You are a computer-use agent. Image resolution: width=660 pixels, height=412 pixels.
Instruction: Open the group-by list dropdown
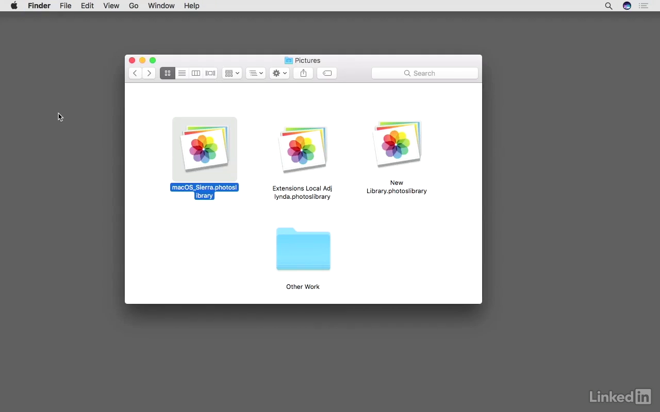(x=256, y=73)
